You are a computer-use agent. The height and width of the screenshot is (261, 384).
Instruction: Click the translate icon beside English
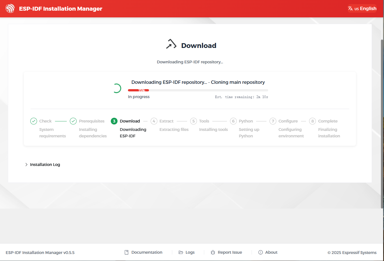pyautogui.click(x=350, y=9)
